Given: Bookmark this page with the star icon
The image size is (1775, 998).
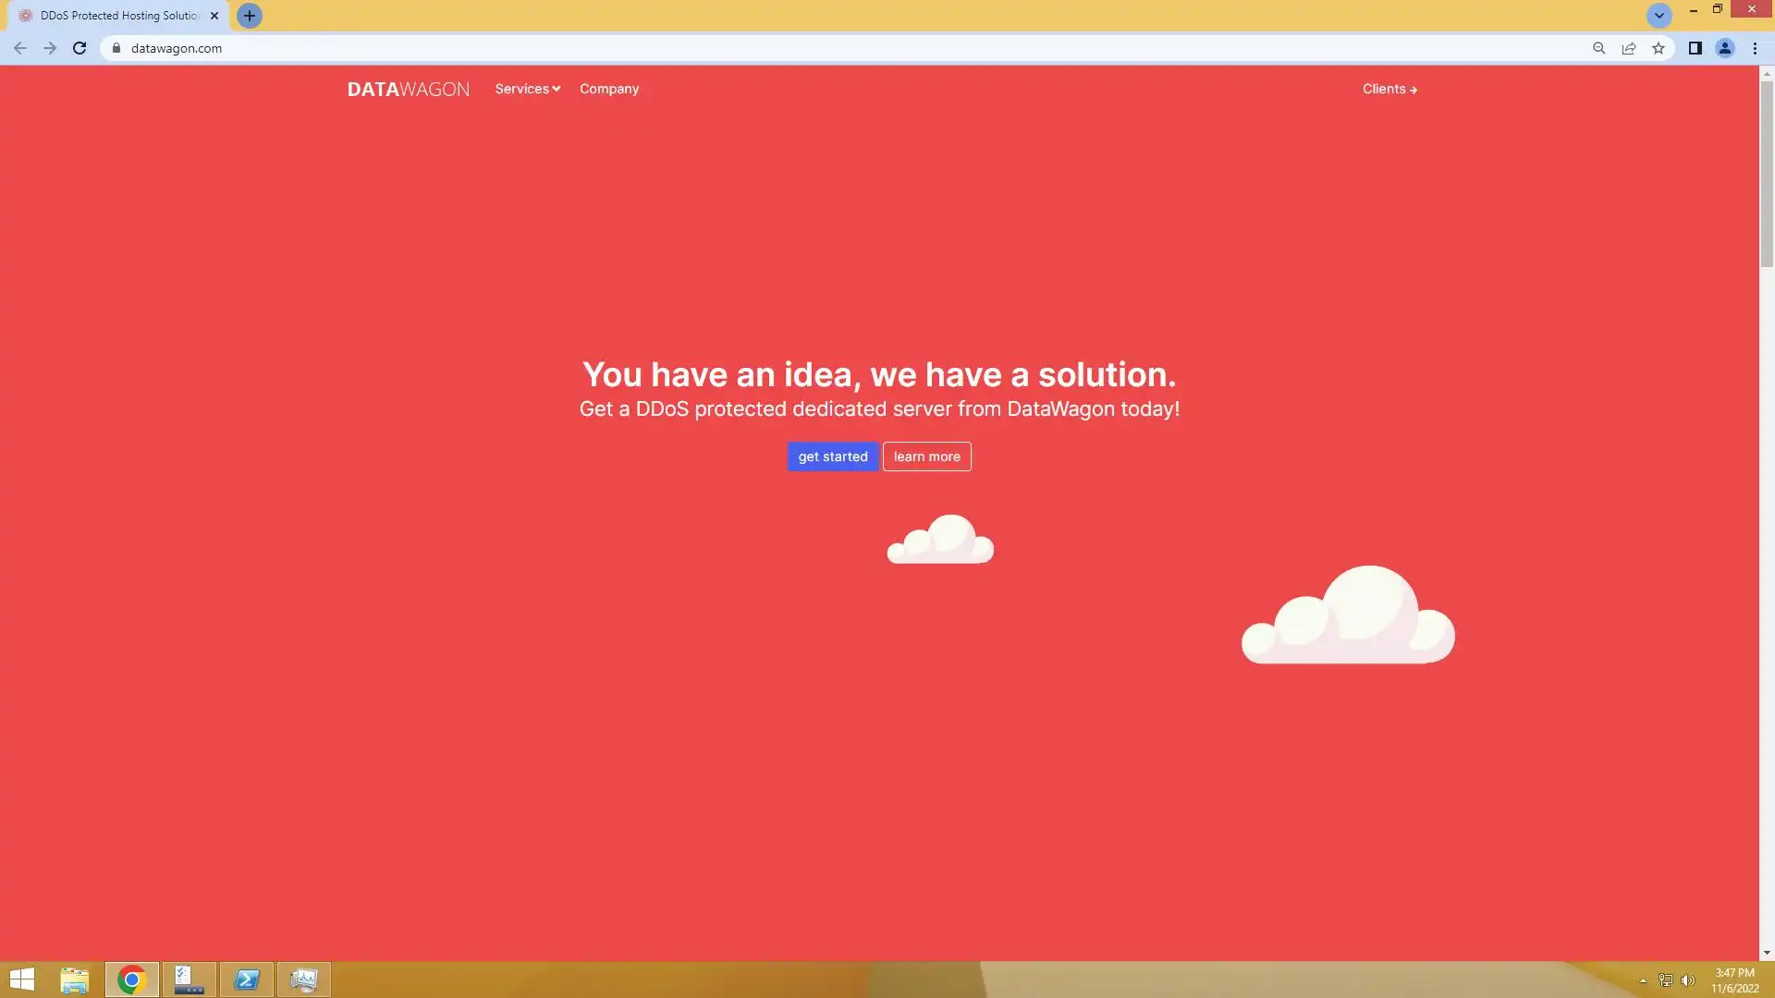Looking at the screenshot, I should (1659, 48).
